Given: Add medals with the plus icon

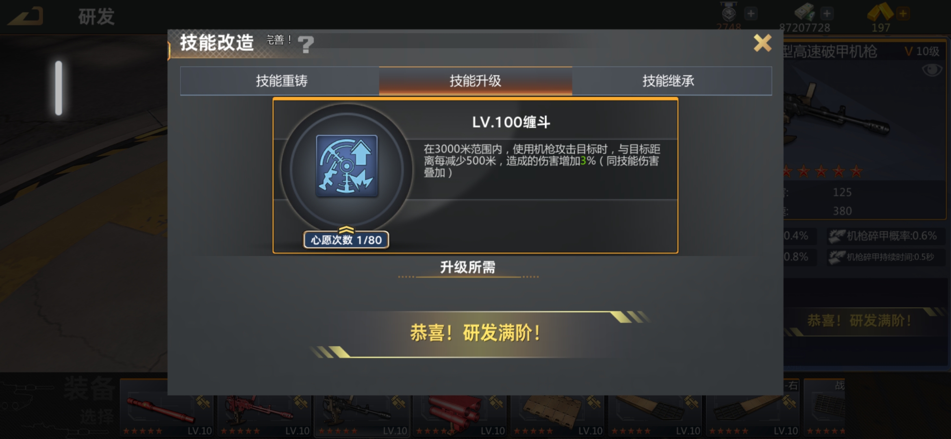Looking at the screenshot, I should pos(751,13).
